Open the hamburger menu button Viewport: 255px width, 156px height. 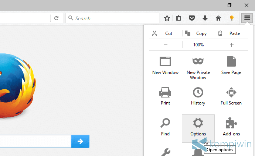coord(247,18)
